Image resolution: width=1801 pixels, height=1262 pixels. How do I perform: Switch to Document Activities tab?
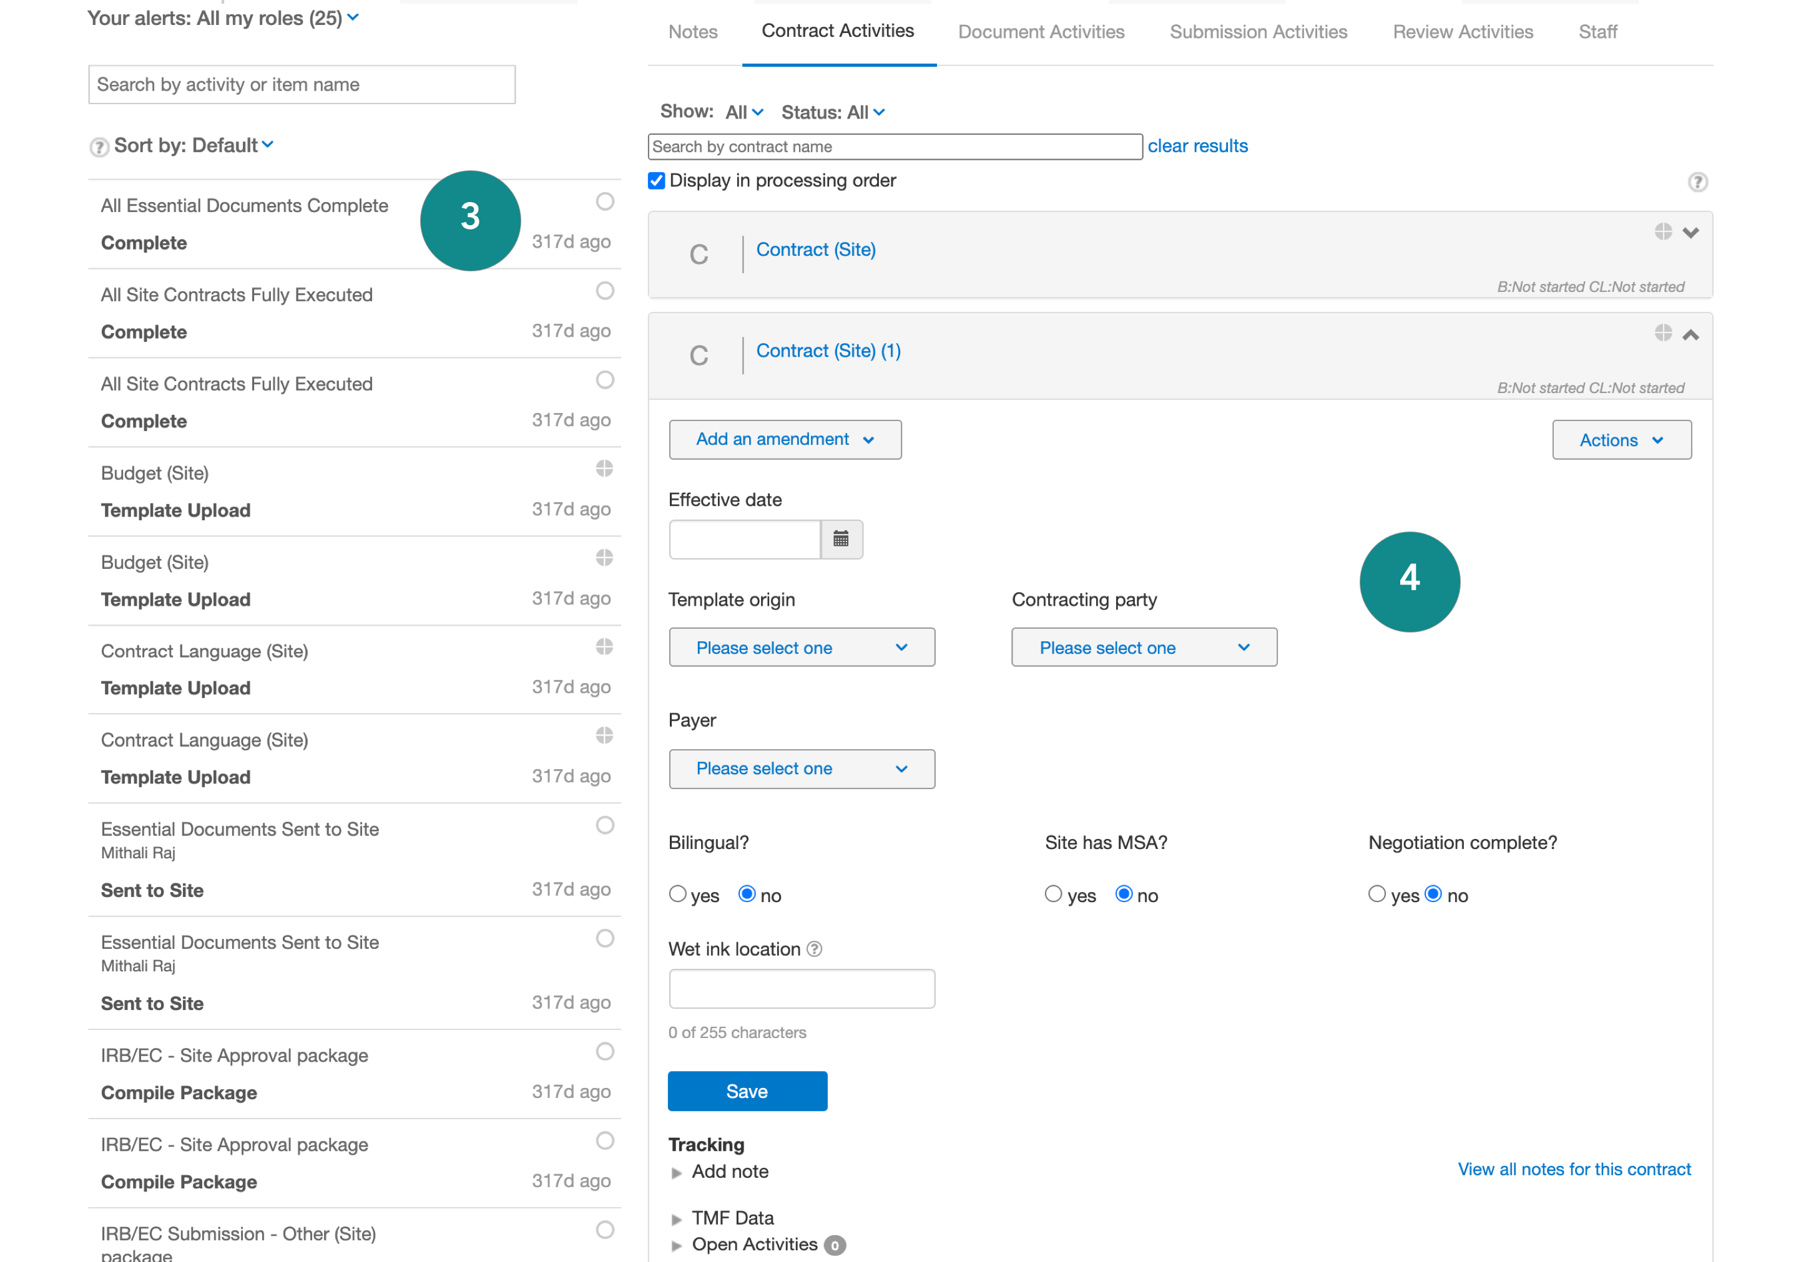pos(1041,32)
